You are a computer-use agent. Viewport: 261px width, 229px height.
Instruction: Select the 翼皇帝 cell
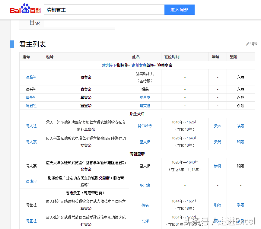(86, 97)
